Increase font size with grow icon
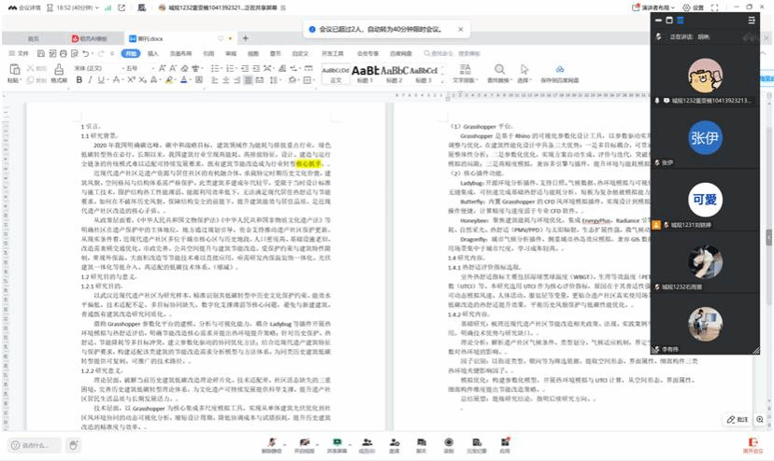 (162, 68)
